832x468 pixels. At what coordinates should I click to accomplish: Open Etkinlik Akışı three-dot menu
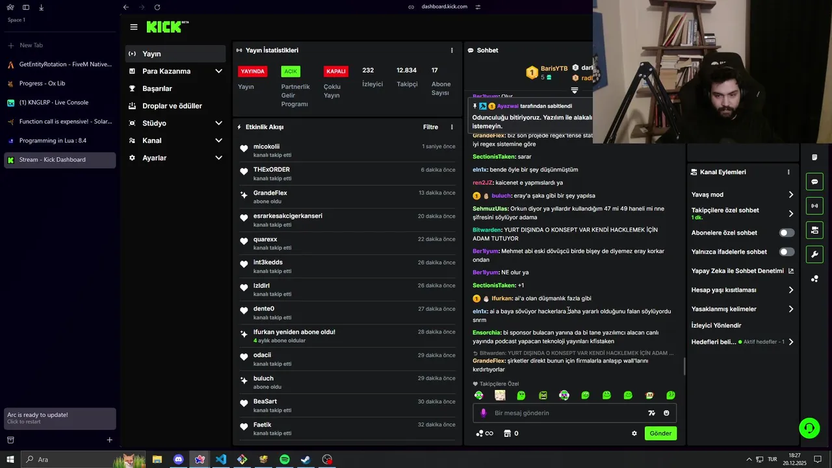452,127
